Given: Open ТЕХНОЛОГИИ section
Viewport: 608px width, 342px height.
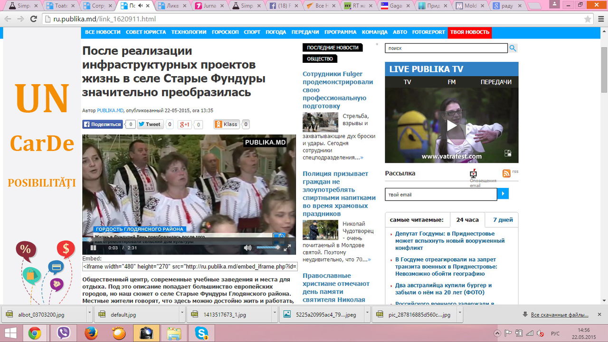Looking at the screenshot, I should [189, 32].
